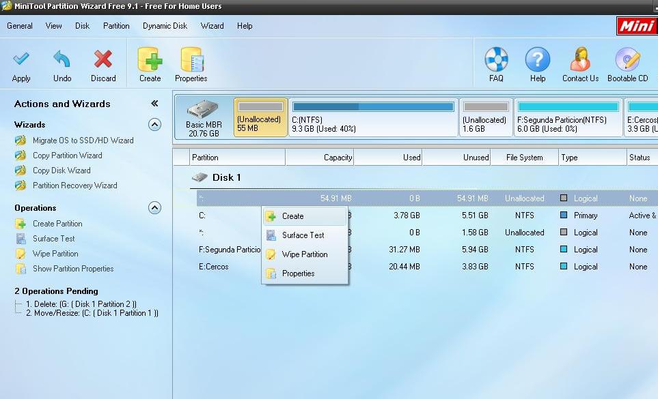Image resolution: width=658 pixels, height=399 pixels.
Task: Select the 55 MB Unallocated block
Action: (260, 117)
